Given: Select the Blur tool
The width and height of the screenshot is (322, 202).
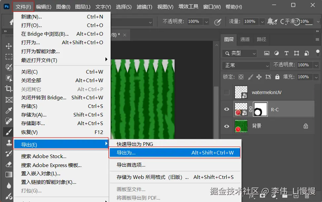Looking at the screenshot, I should click(x=9, y=185).
